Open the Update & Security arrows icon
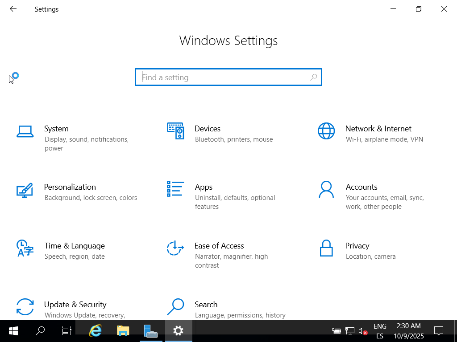 [25, 307]
